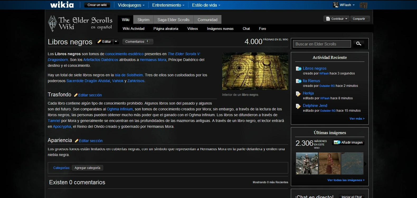Screen dimensions: 417x198
Task: Click pencil icon beside Apariencia heading
Action: pos(77,141)
